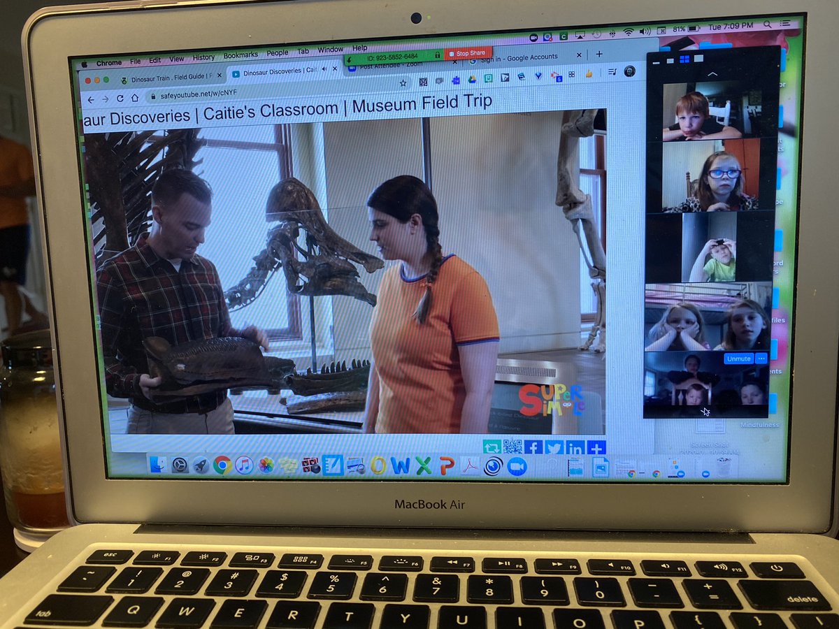Open the Chrome File menu

click(x=135, y=61)
